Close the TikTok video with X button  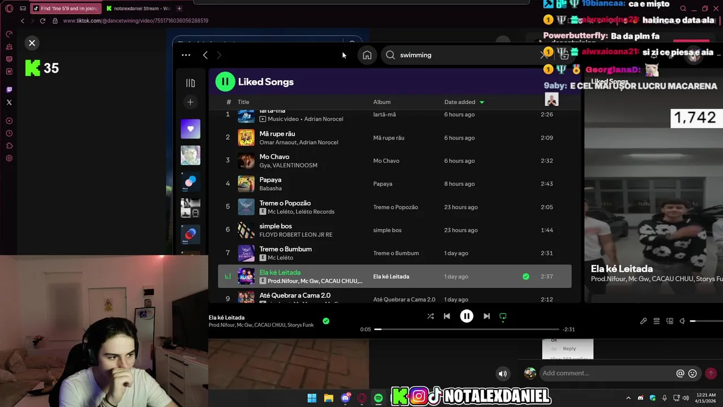[x=32, y=43]
